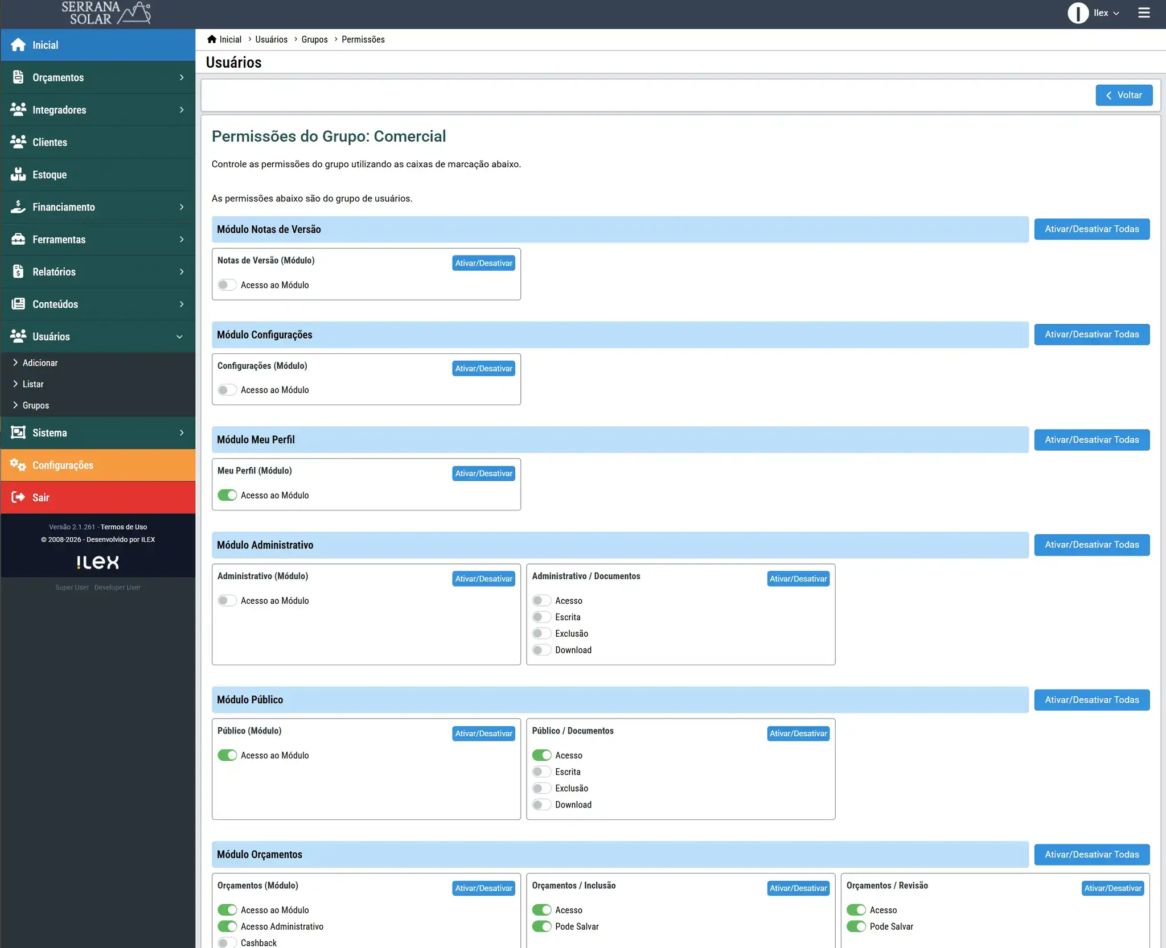1166x948 pixels.
Task: Toggle Escrita under Público / Documentos
Action: coord(541,772)
